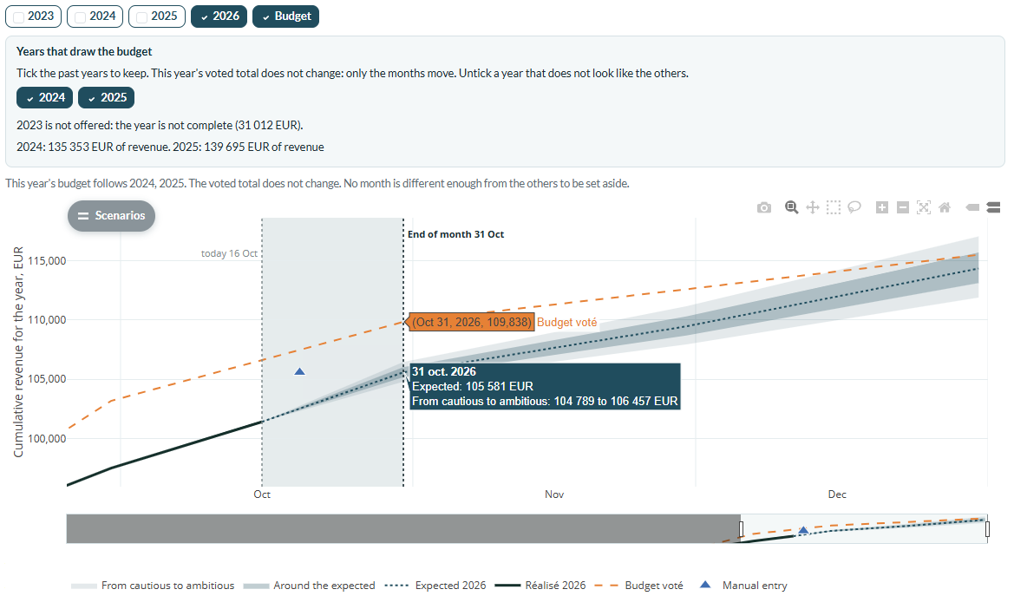Activate the Pan tool in chart modebar
The width and height of the screenshot is (1014, 609).
point(812,207)
